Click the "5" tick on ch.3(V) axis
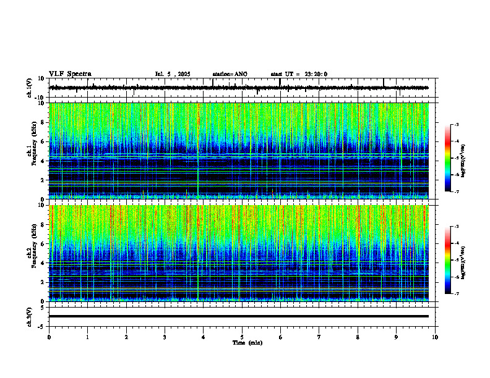The height and width of the screenshot is (378, 490). [43, 308]
